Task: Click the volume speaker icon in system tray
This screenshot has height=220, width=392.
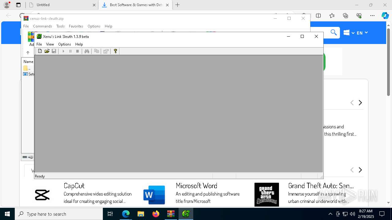Action: pos(352,214)
